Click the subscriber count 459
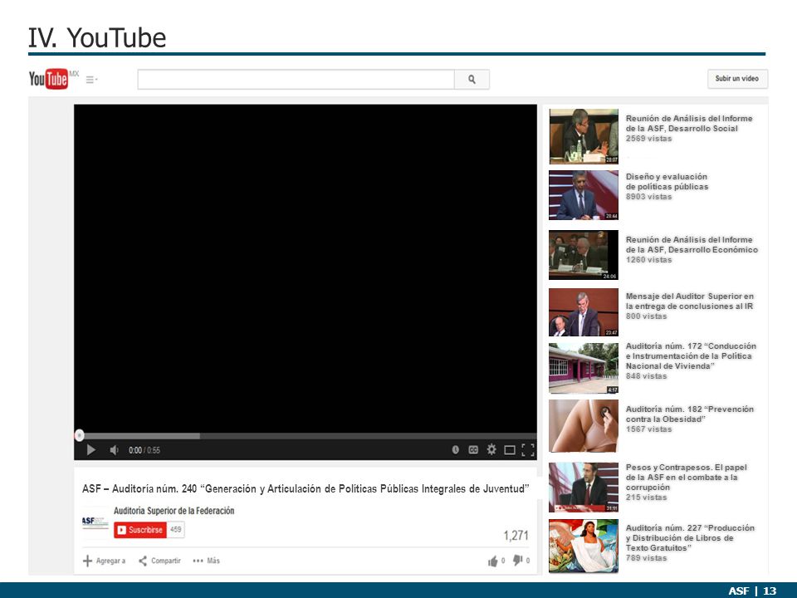Screen dimensions: 797x598 [x=176, y=530]
